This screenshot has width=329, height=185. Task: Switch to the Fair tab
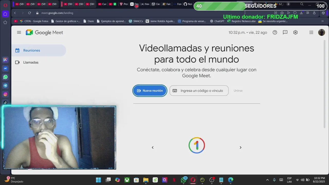(x=167, y=4)
